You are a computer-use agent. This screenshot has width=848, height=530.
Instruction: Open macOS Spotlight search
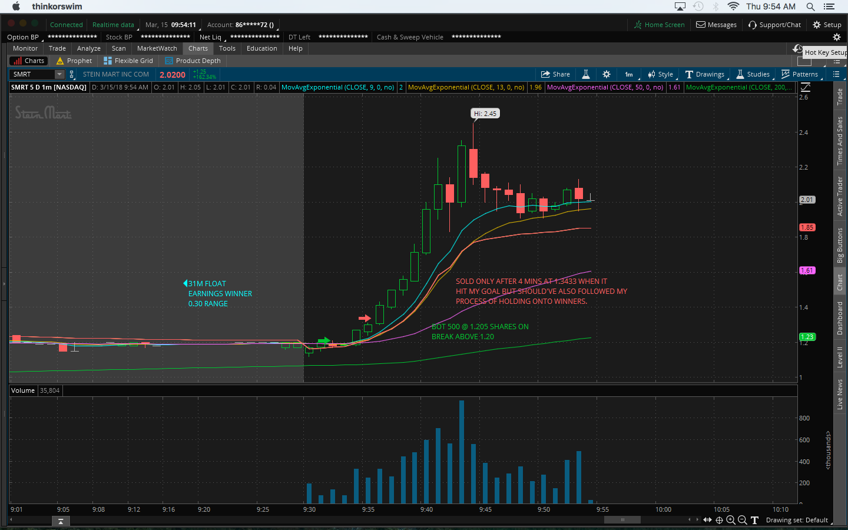coord(810,6)
